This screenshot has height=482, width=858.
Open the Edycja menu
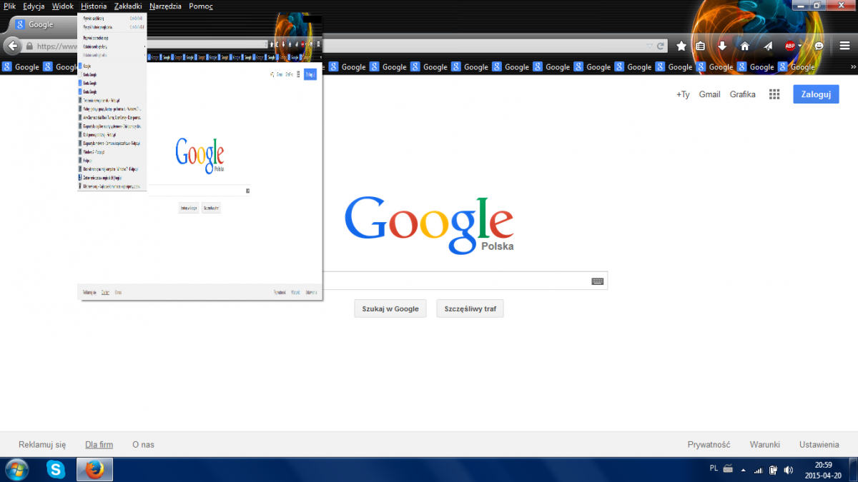[34, 6]
